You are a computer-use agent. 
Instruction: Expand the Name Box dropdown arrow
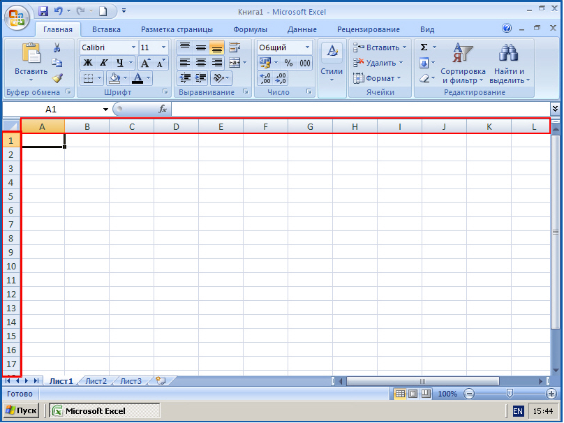click(x=105, y=110)
